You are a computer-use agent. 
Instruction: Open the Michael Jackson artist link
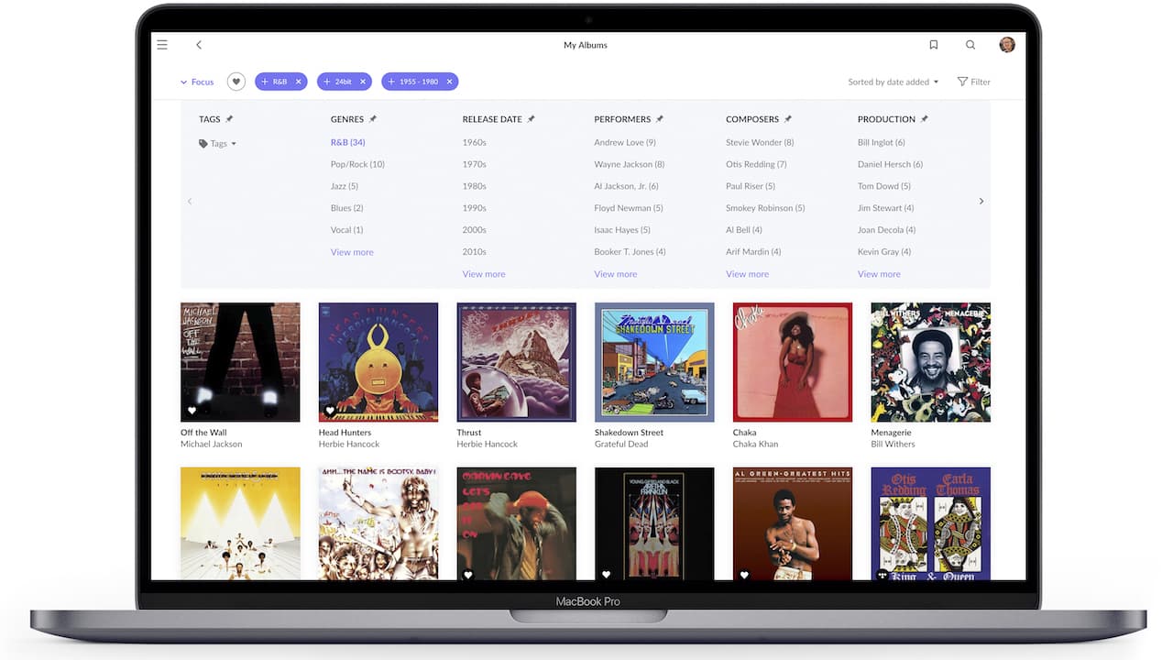[x=212, y=444]
